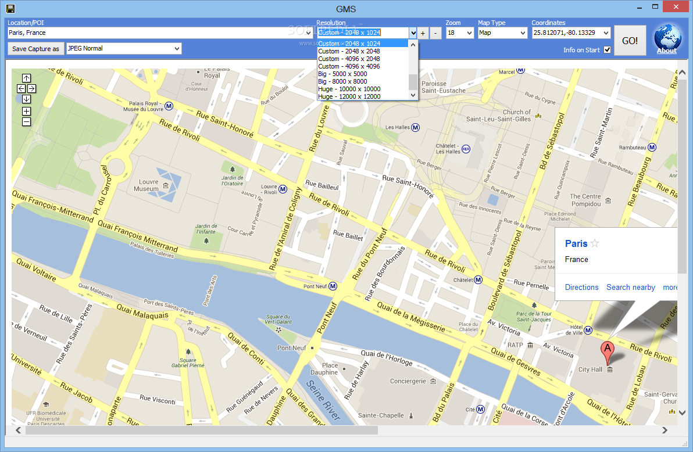The image size is (693, 452).
Task: Click the horizontal scrollbar right arrow
Action: [x=665, y=430]
